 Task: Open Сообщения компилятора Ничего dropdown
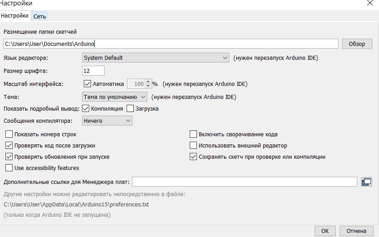click(107, 121)
